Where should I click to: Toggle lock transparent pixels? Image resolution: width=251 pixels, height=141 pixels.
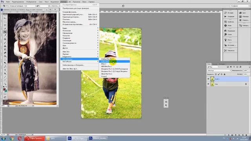(216, 74)
